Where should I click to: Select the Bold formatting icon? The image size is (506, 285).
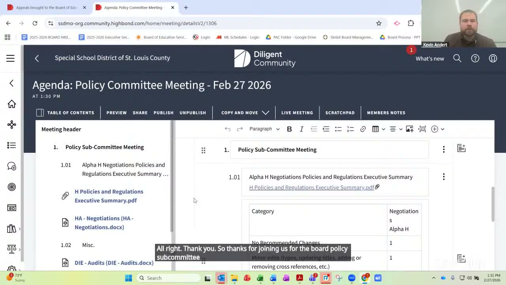pyautogui.click(x=289, y=129)
